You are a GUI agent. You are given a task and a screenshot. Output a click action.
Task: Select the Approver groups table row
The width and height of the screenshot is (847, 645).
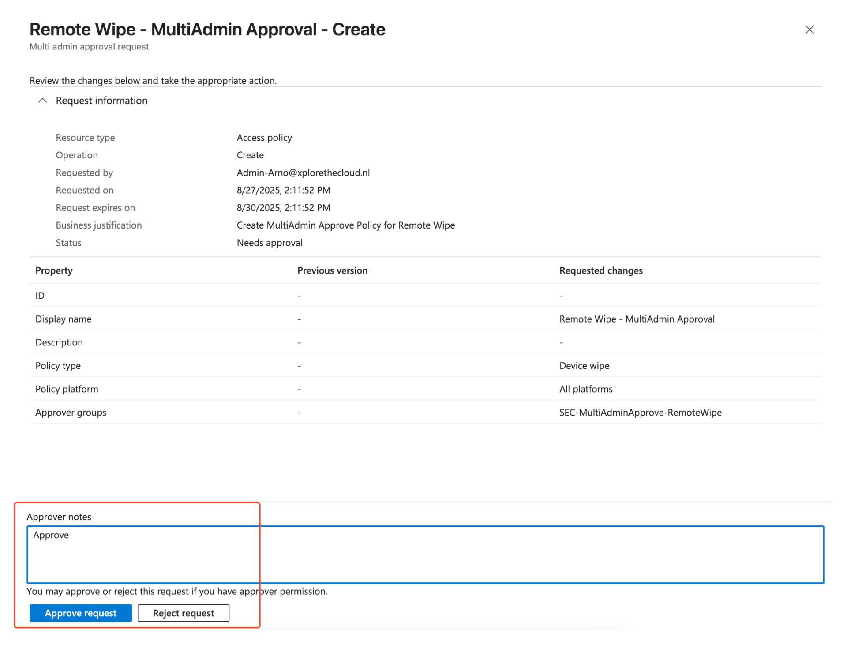71,412
